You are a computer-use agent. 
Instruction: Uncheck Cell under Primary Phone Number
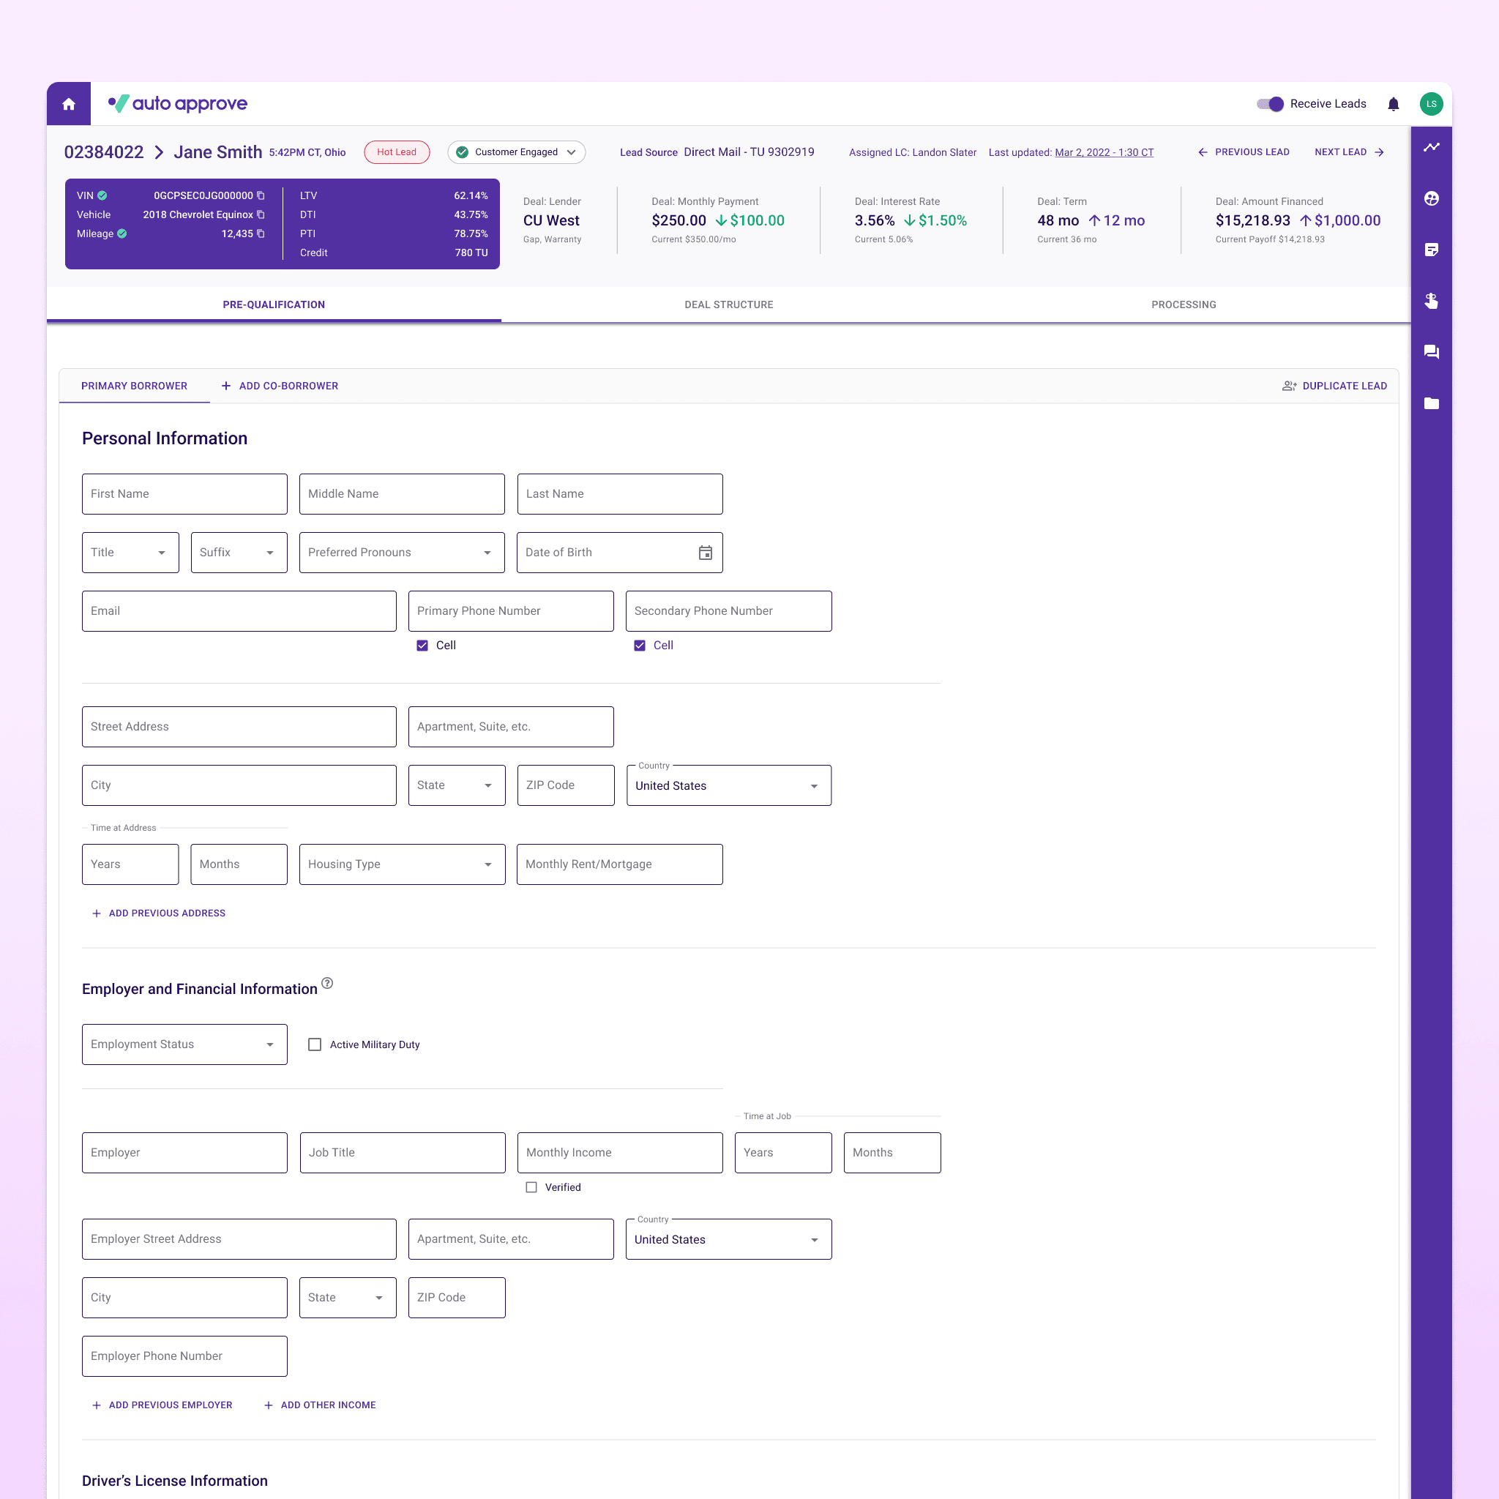click(422, 646)
